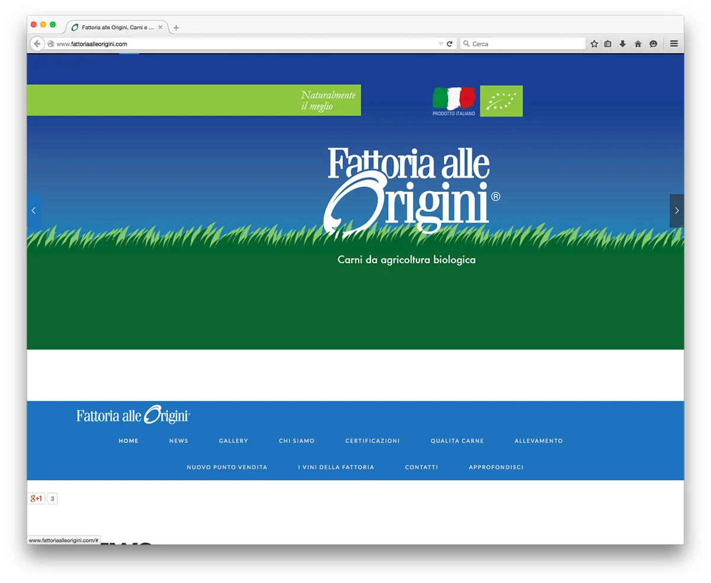The width and height of the screenshot is (711, 583).
Task: Open the hamburger menu of the browser
Action: (x=674, y=44)
